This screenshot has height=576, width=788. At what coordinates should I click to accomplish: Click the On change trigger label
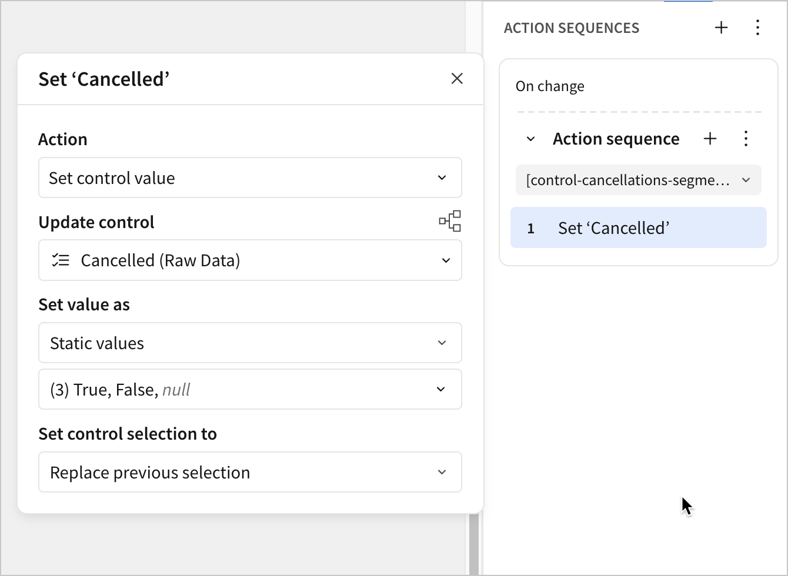[550, 86]
